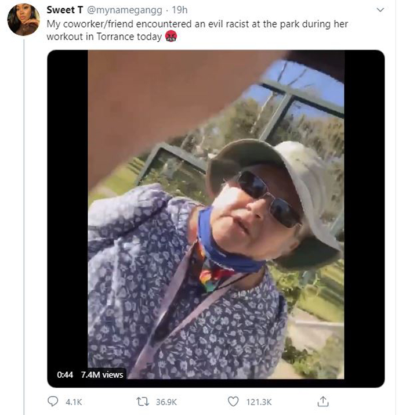Click the 4.1K replies count

coord(74,402)
